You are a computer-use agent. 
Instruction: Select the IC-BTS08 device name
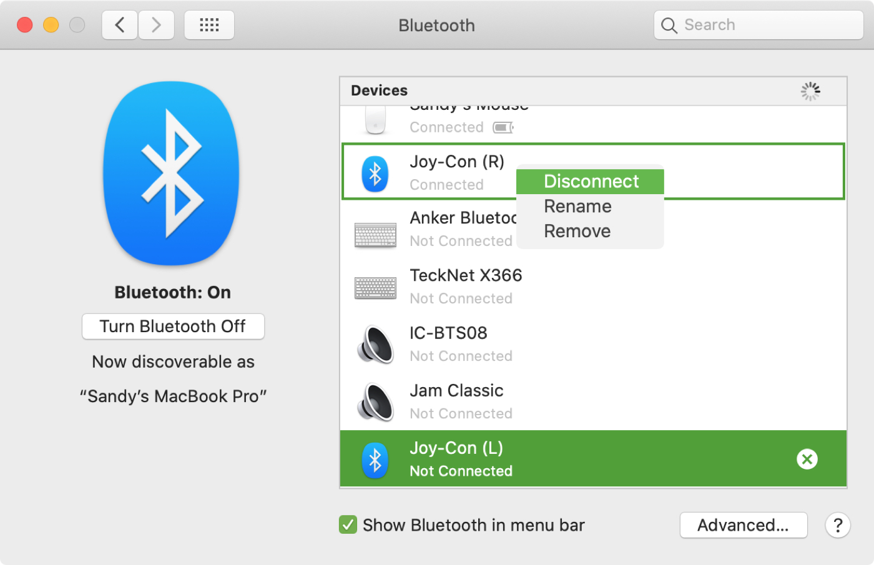point(448,333)
